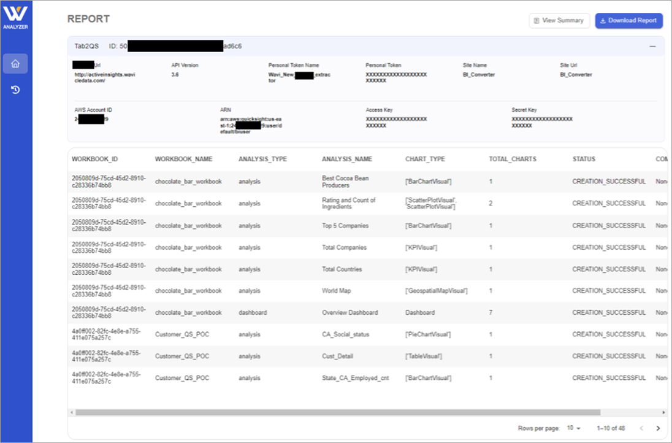672x443 pixels.
Task: Select 'Cust_Detail' cell
Action: click(337, 356)
